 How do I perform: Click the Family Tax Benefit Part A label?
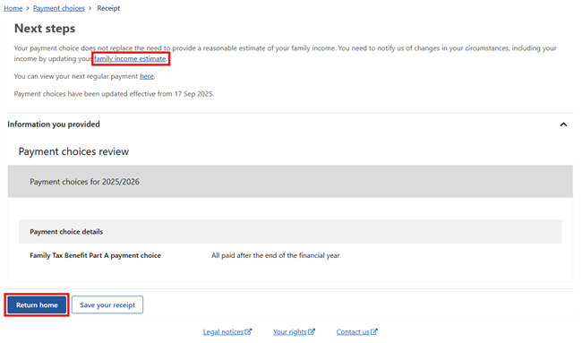click(96, 255)
